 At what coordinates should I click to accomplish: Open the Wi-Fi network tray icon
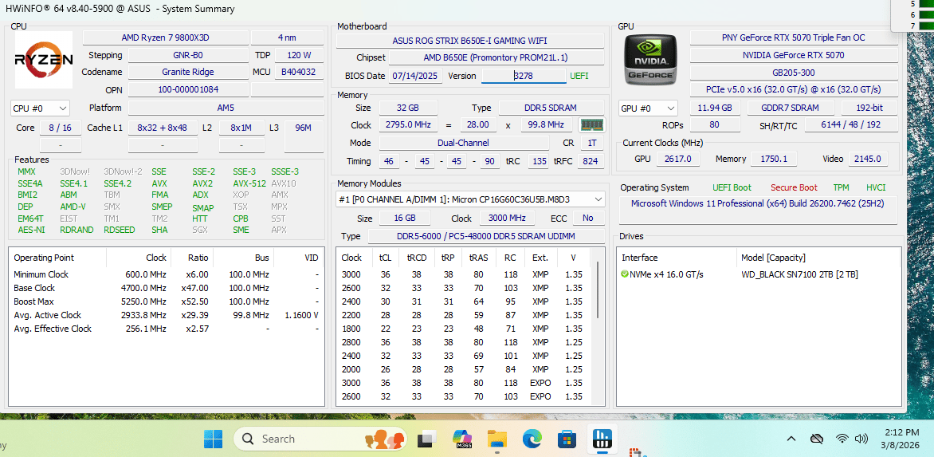[x=842, y=439]
